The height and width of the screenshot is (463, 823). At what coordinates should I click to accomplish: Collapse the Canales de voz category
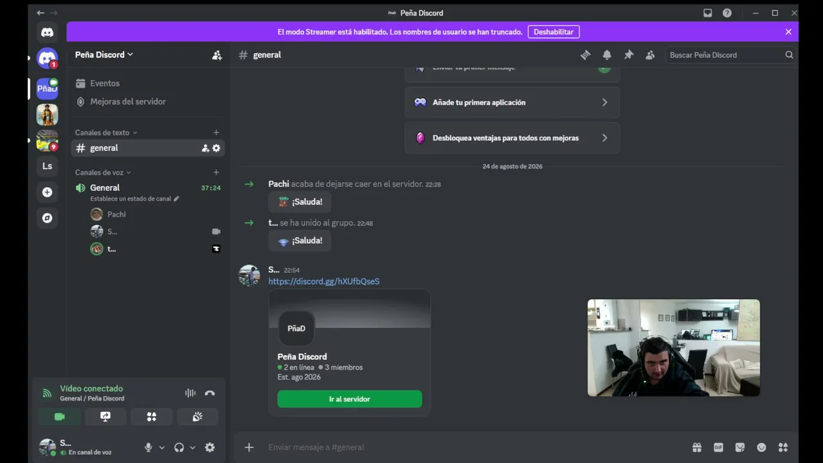click(103, 172)
